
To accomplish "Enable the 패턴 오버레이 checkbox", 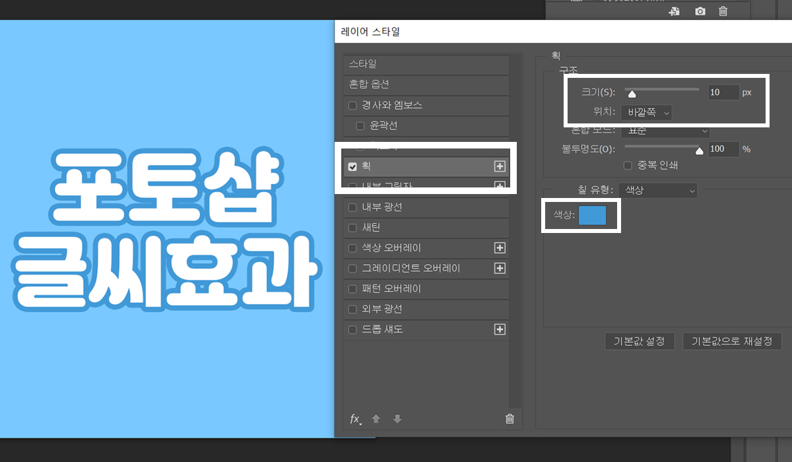I will pos(352,290).
